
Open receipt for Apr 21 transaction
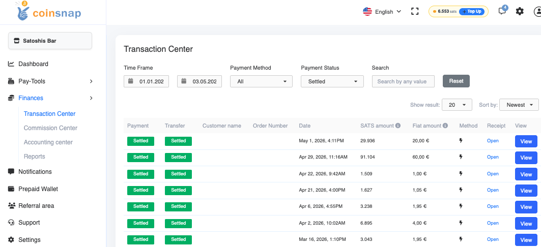(x=493, y=190)
